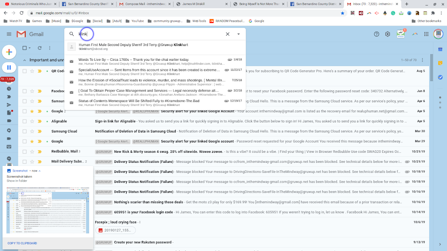Select the Alignable email checkbox

(24, 121)
